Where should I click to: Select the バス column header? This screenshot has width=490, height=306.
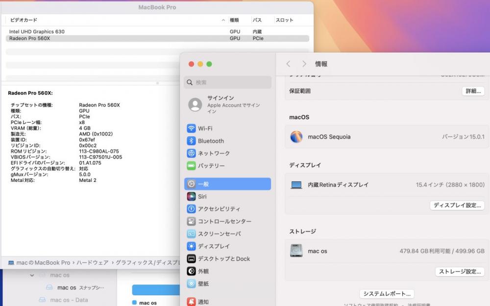tap(257, 20)
